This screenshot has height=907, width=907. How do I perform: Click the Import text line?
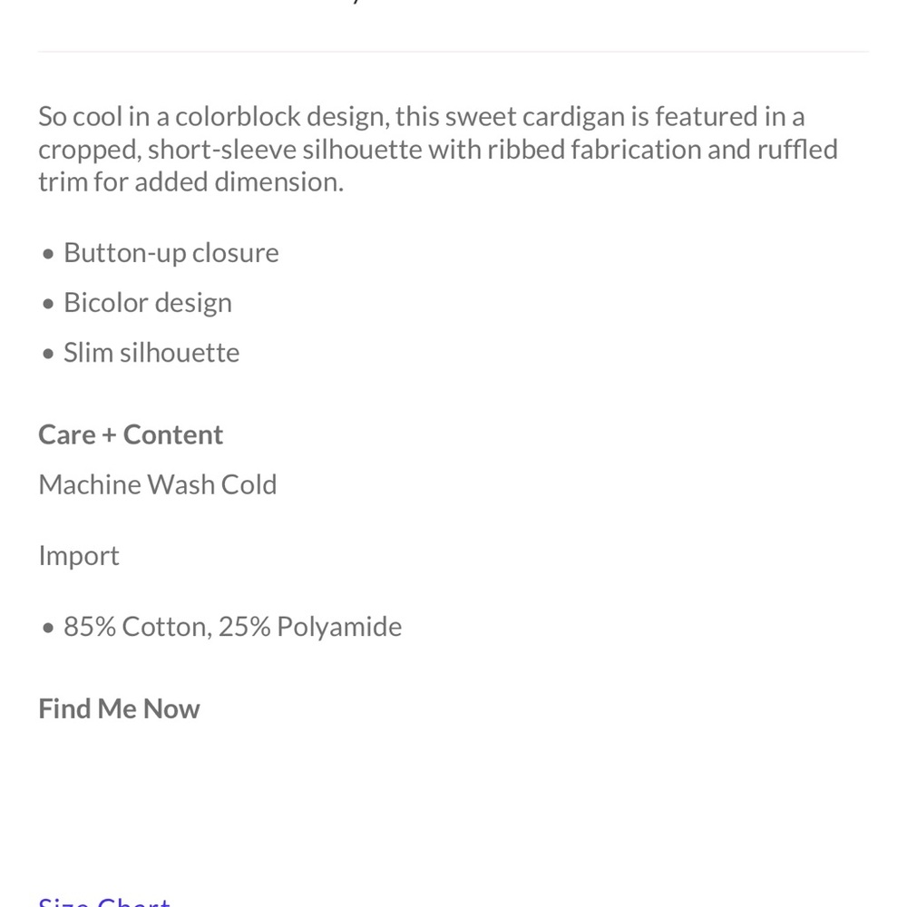tap(79, 557)
